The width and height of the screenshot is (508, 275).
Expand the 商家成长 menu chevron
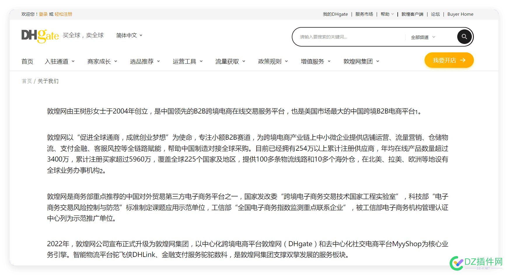pyautogui.click(x=116, y=61)
